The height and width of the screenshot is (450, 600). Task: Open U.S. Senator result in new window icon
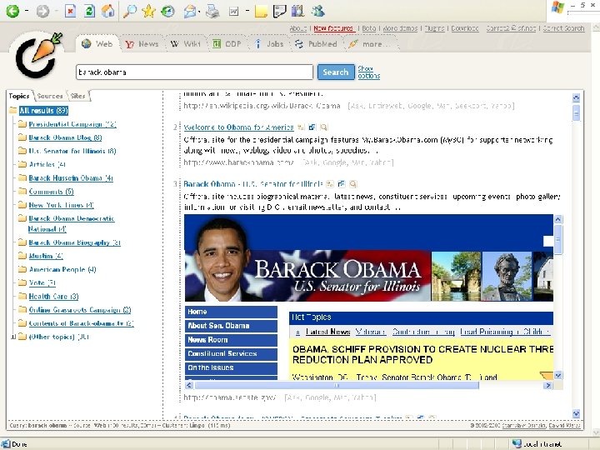pyautogui.click(x=342, y=184)
